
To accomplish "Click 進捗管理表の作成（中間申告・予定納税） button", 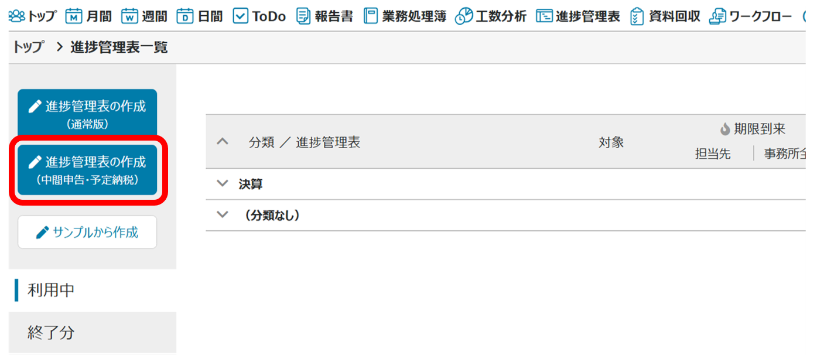I will click(x=87, y=170).
